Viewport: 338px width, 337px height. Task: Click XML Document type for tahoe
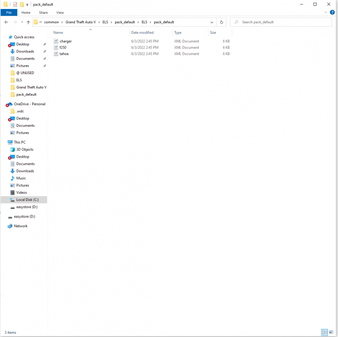(186, 53)
